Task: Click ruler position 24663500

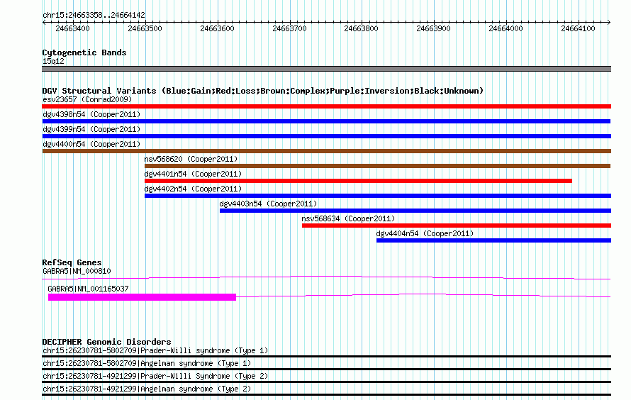Action: click(x=145, y=28)
